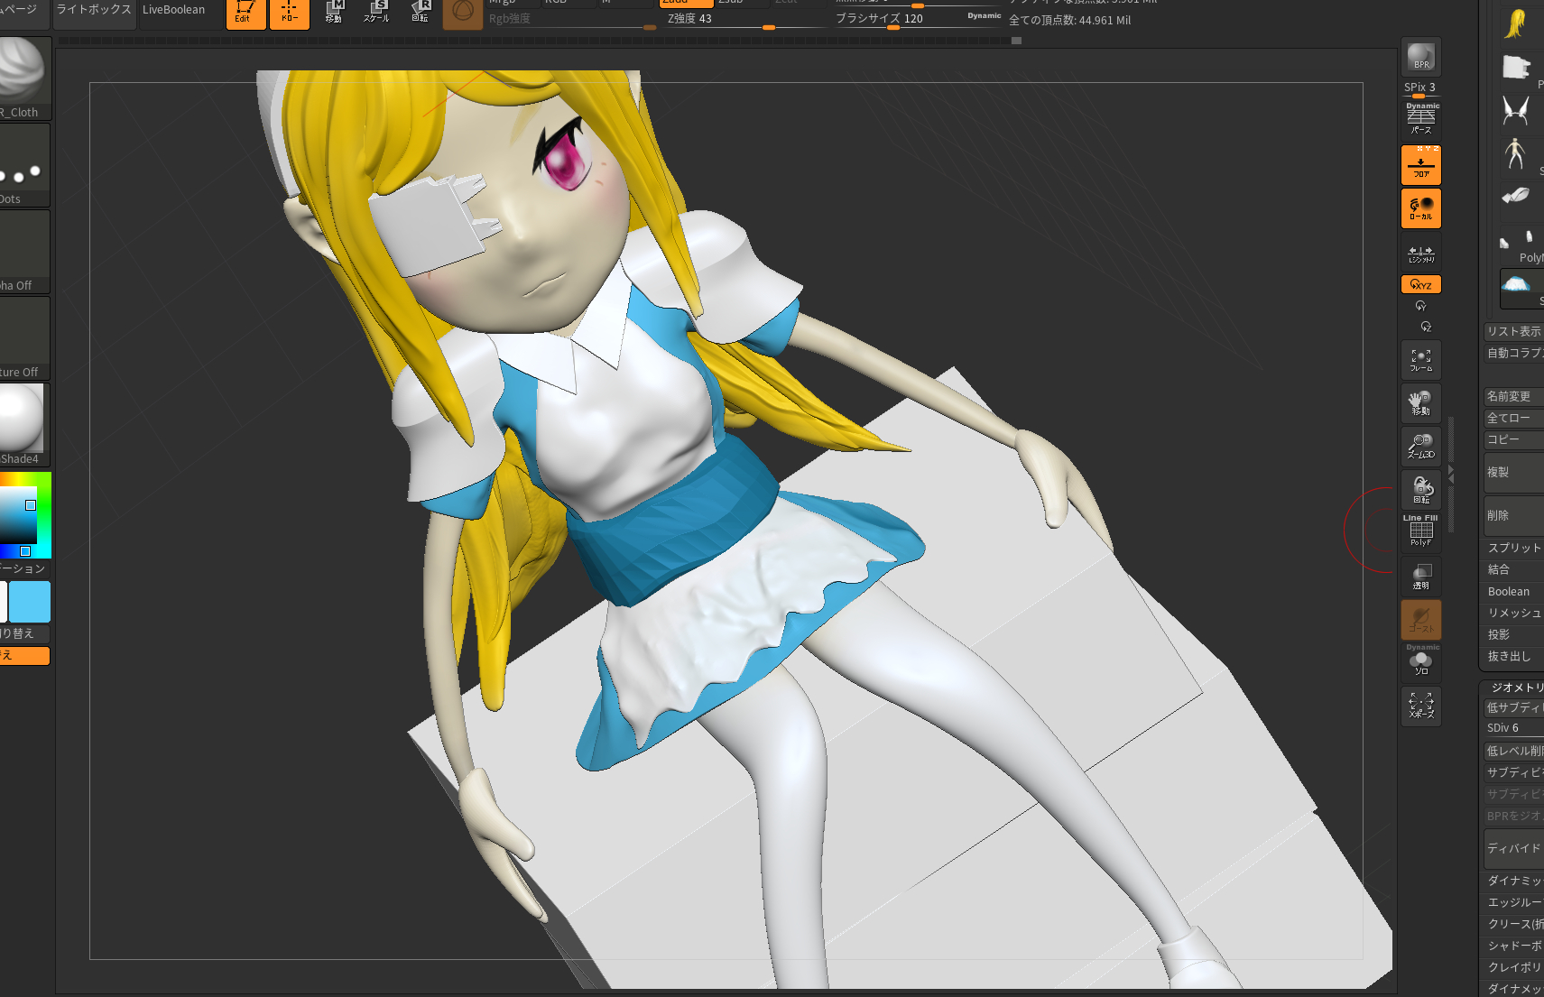Select the light blue main color swatch
This screenshot has width=1544, height=997.
[x=30, y=602]
